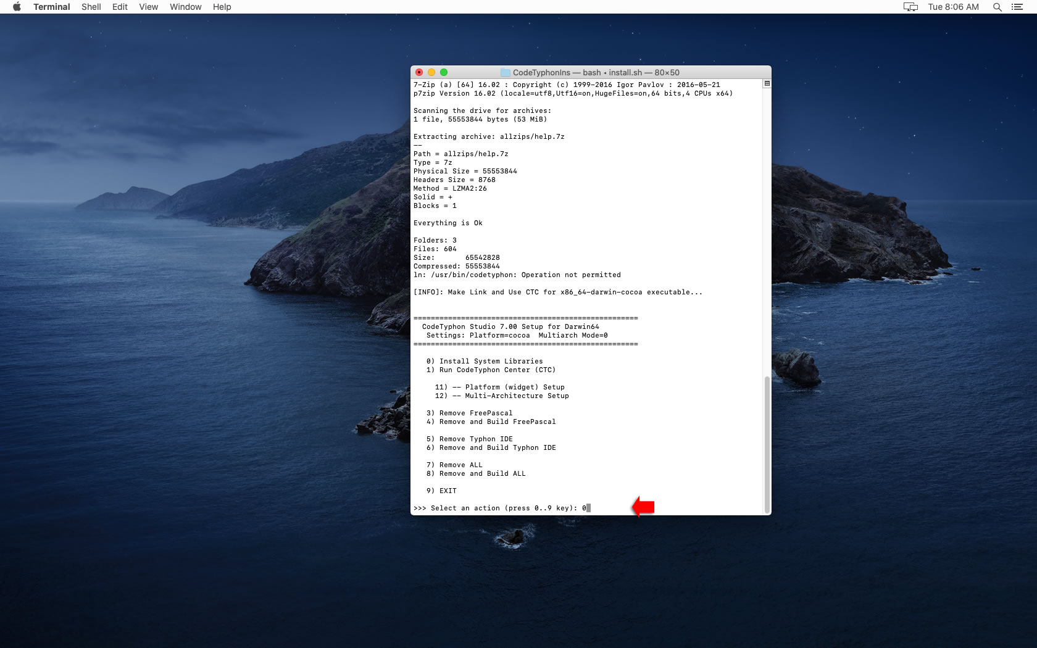Click the 'Physical Size = 55553844' line
This screenshot has width=1037, height=648.
tap(465, 171)
